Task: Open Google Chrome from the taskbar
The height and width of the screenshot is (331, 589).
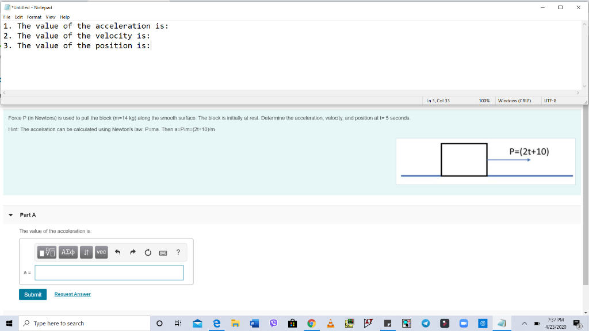Action: [311, 323]
